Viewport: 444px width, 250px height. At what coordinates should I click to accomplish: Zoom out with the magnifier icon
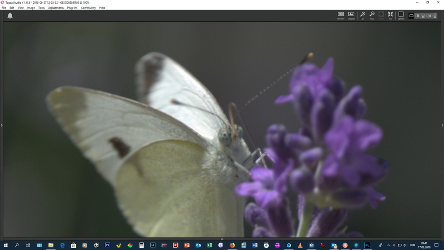(x=372, y=16)
